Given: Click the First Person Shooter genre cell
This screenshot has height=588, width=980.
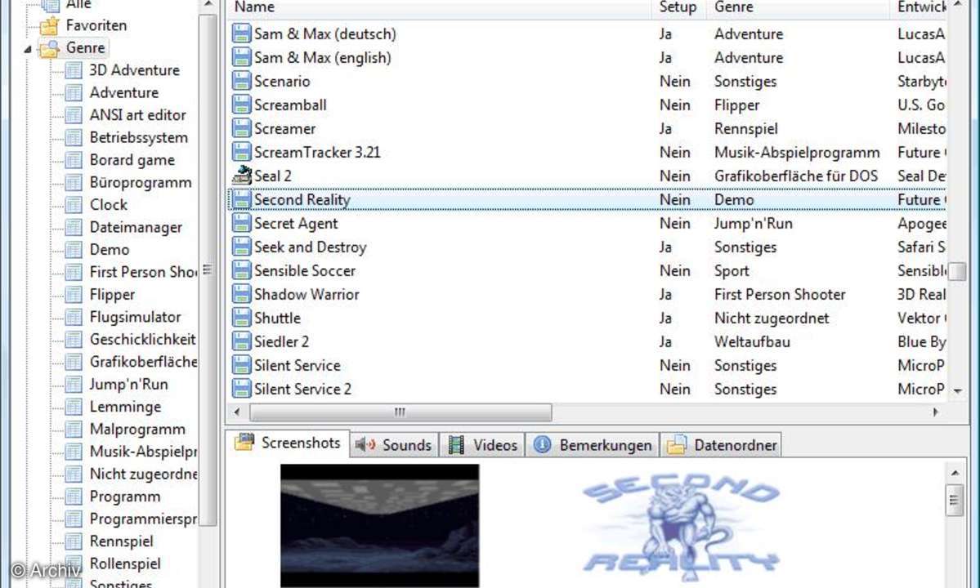Looking at the screenshot, I should click(x=780, y=295).
